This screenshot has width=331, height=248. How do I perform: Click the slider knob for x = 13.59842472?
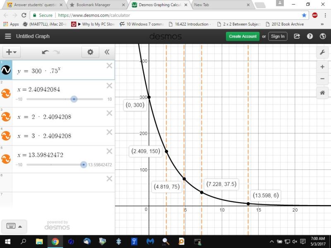[84, 165]
